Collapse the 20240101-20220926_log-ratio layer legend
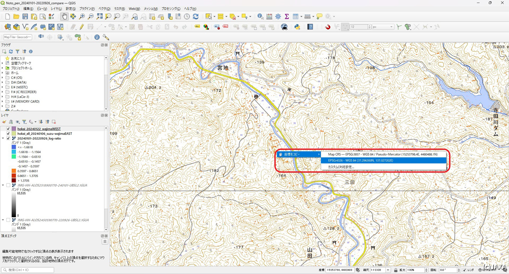The width and height of the screenshot is (509, 274). click(3, 138)
